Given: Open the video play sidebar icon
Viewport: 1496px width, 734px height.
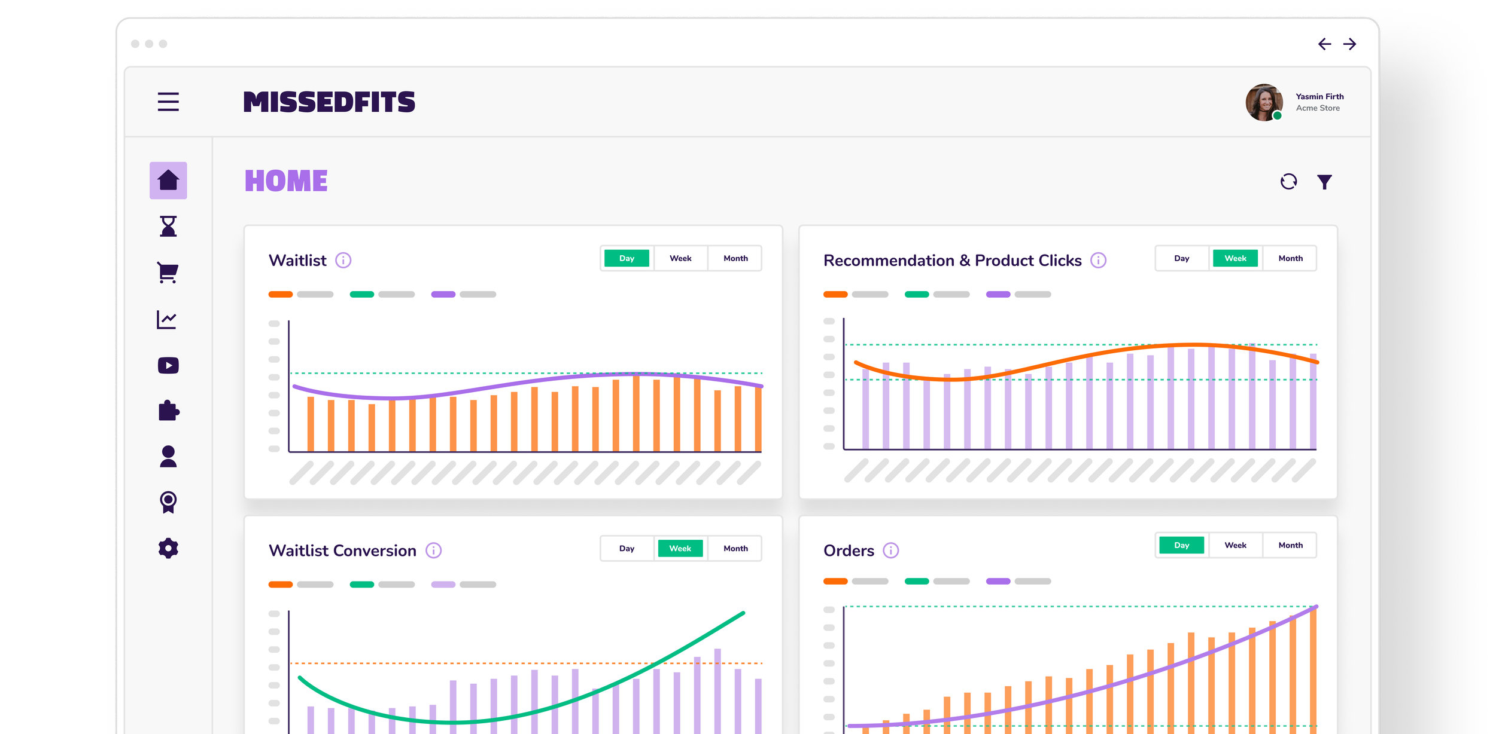Looking at the screenshot, I should [x=168, y=365].
